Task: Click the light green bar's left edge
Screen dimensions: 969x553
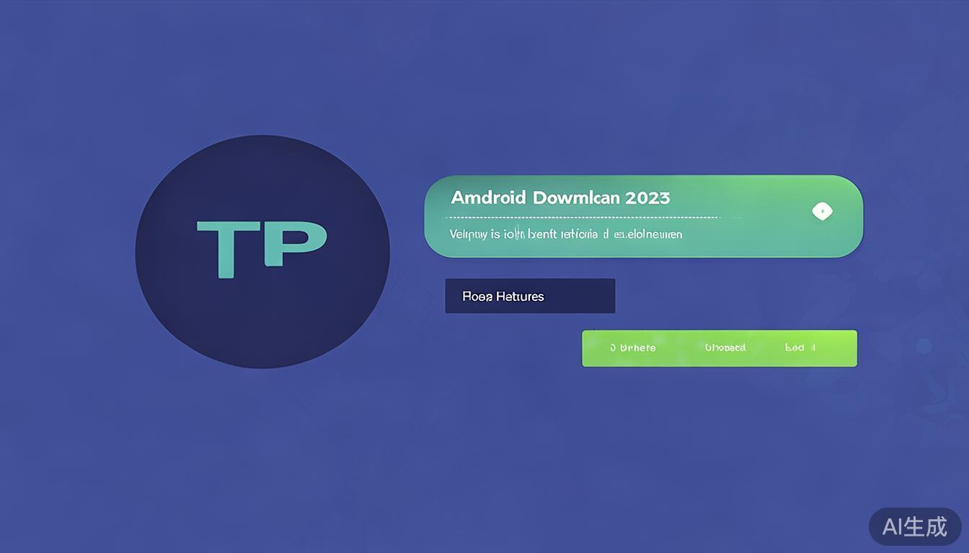Action: [x=585, y=349]
